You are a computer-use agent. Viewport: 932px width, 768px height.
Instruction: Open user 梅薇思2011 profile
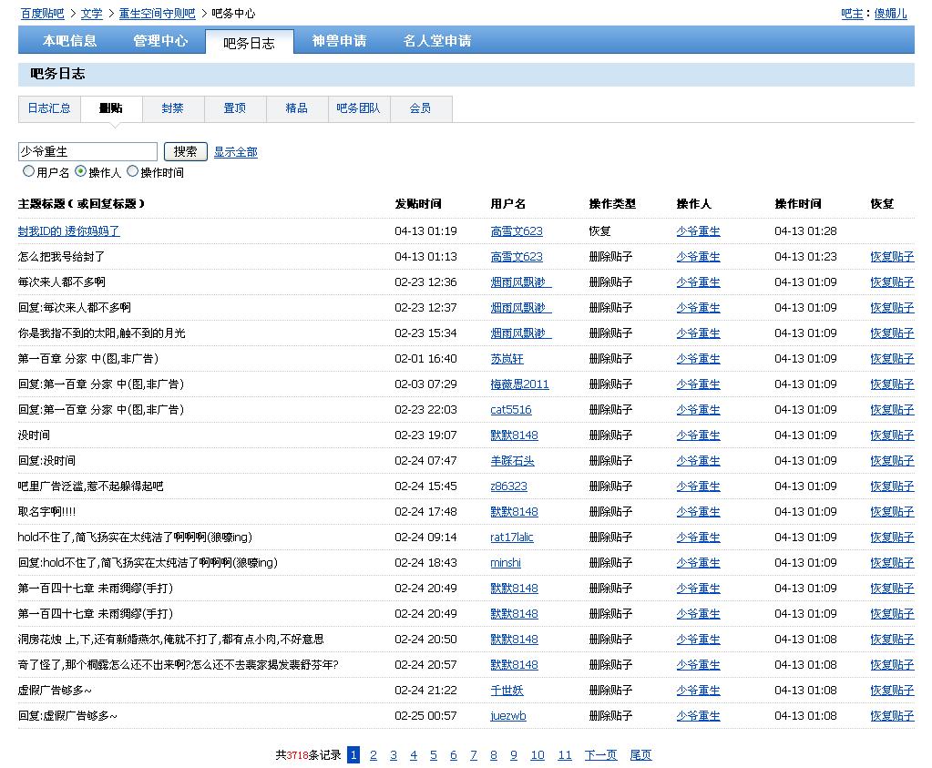519,384
